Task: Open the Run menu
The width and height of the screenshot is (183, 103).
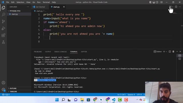Action: (39, 2)
